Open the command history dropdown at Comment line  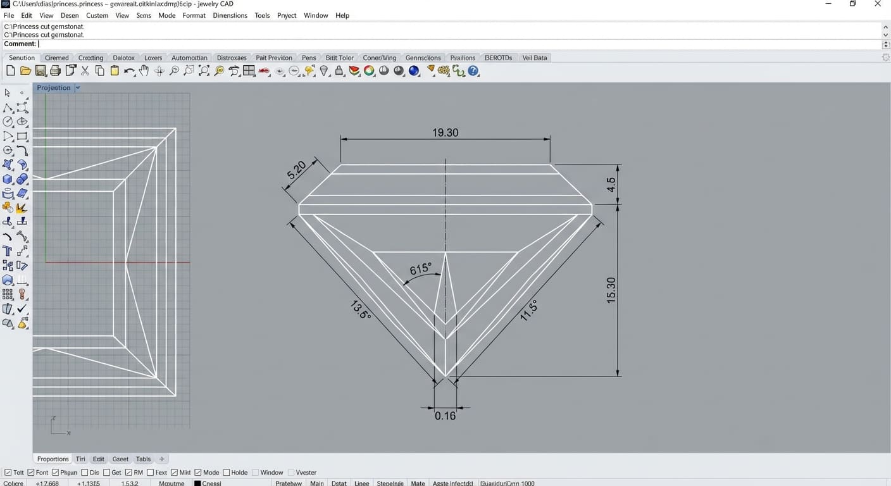point(886,44)
